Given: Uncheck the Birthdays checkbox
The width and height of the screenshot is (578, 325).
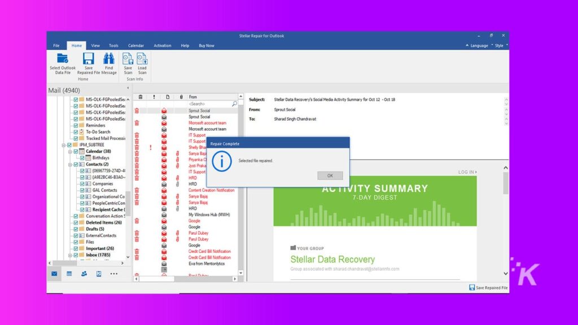Looking at the screenshot, I should (x=82, y=158).
